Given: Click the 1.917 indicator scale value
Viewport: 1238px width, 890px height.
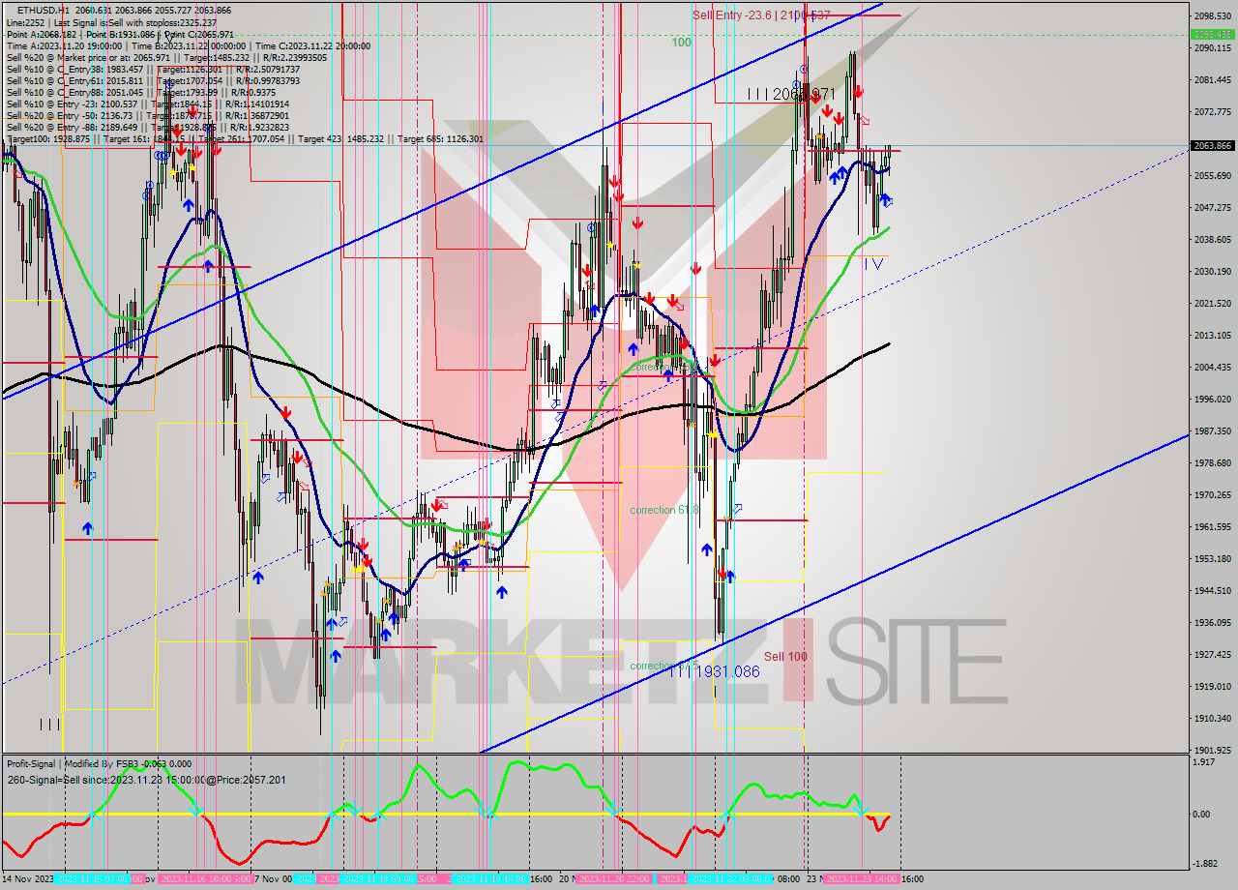Looking at the screenshot, I should [x=1205, y=762].
